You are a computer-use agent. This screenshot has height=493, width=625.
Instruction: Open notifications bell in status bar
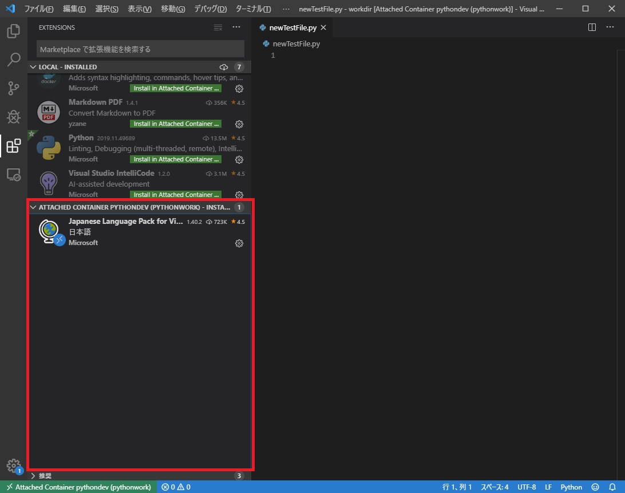[612, 487]
